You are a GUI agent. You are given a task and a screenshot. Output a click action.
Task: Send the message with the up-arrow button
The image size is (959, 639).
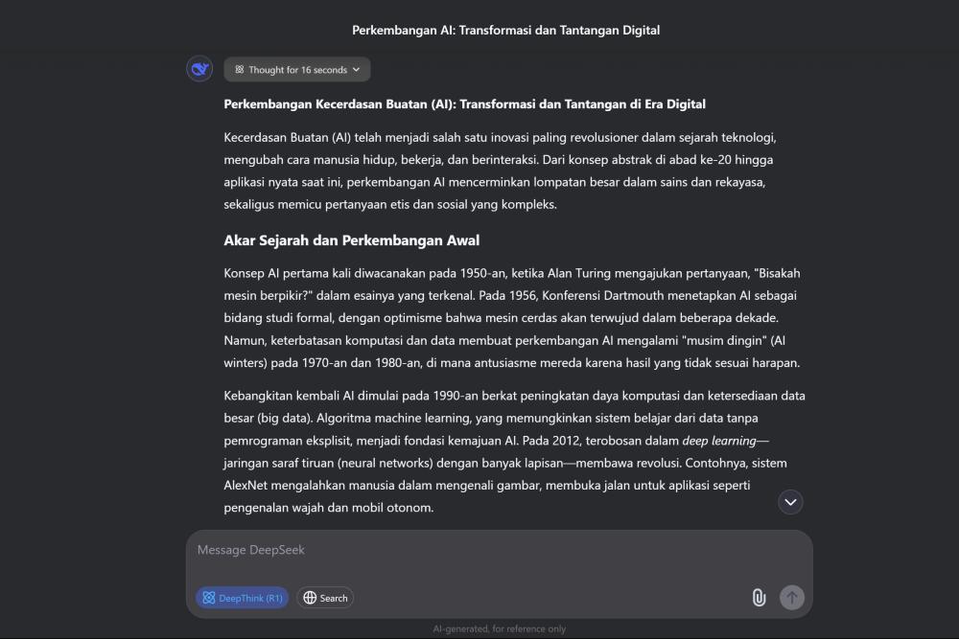click(791, 598)
